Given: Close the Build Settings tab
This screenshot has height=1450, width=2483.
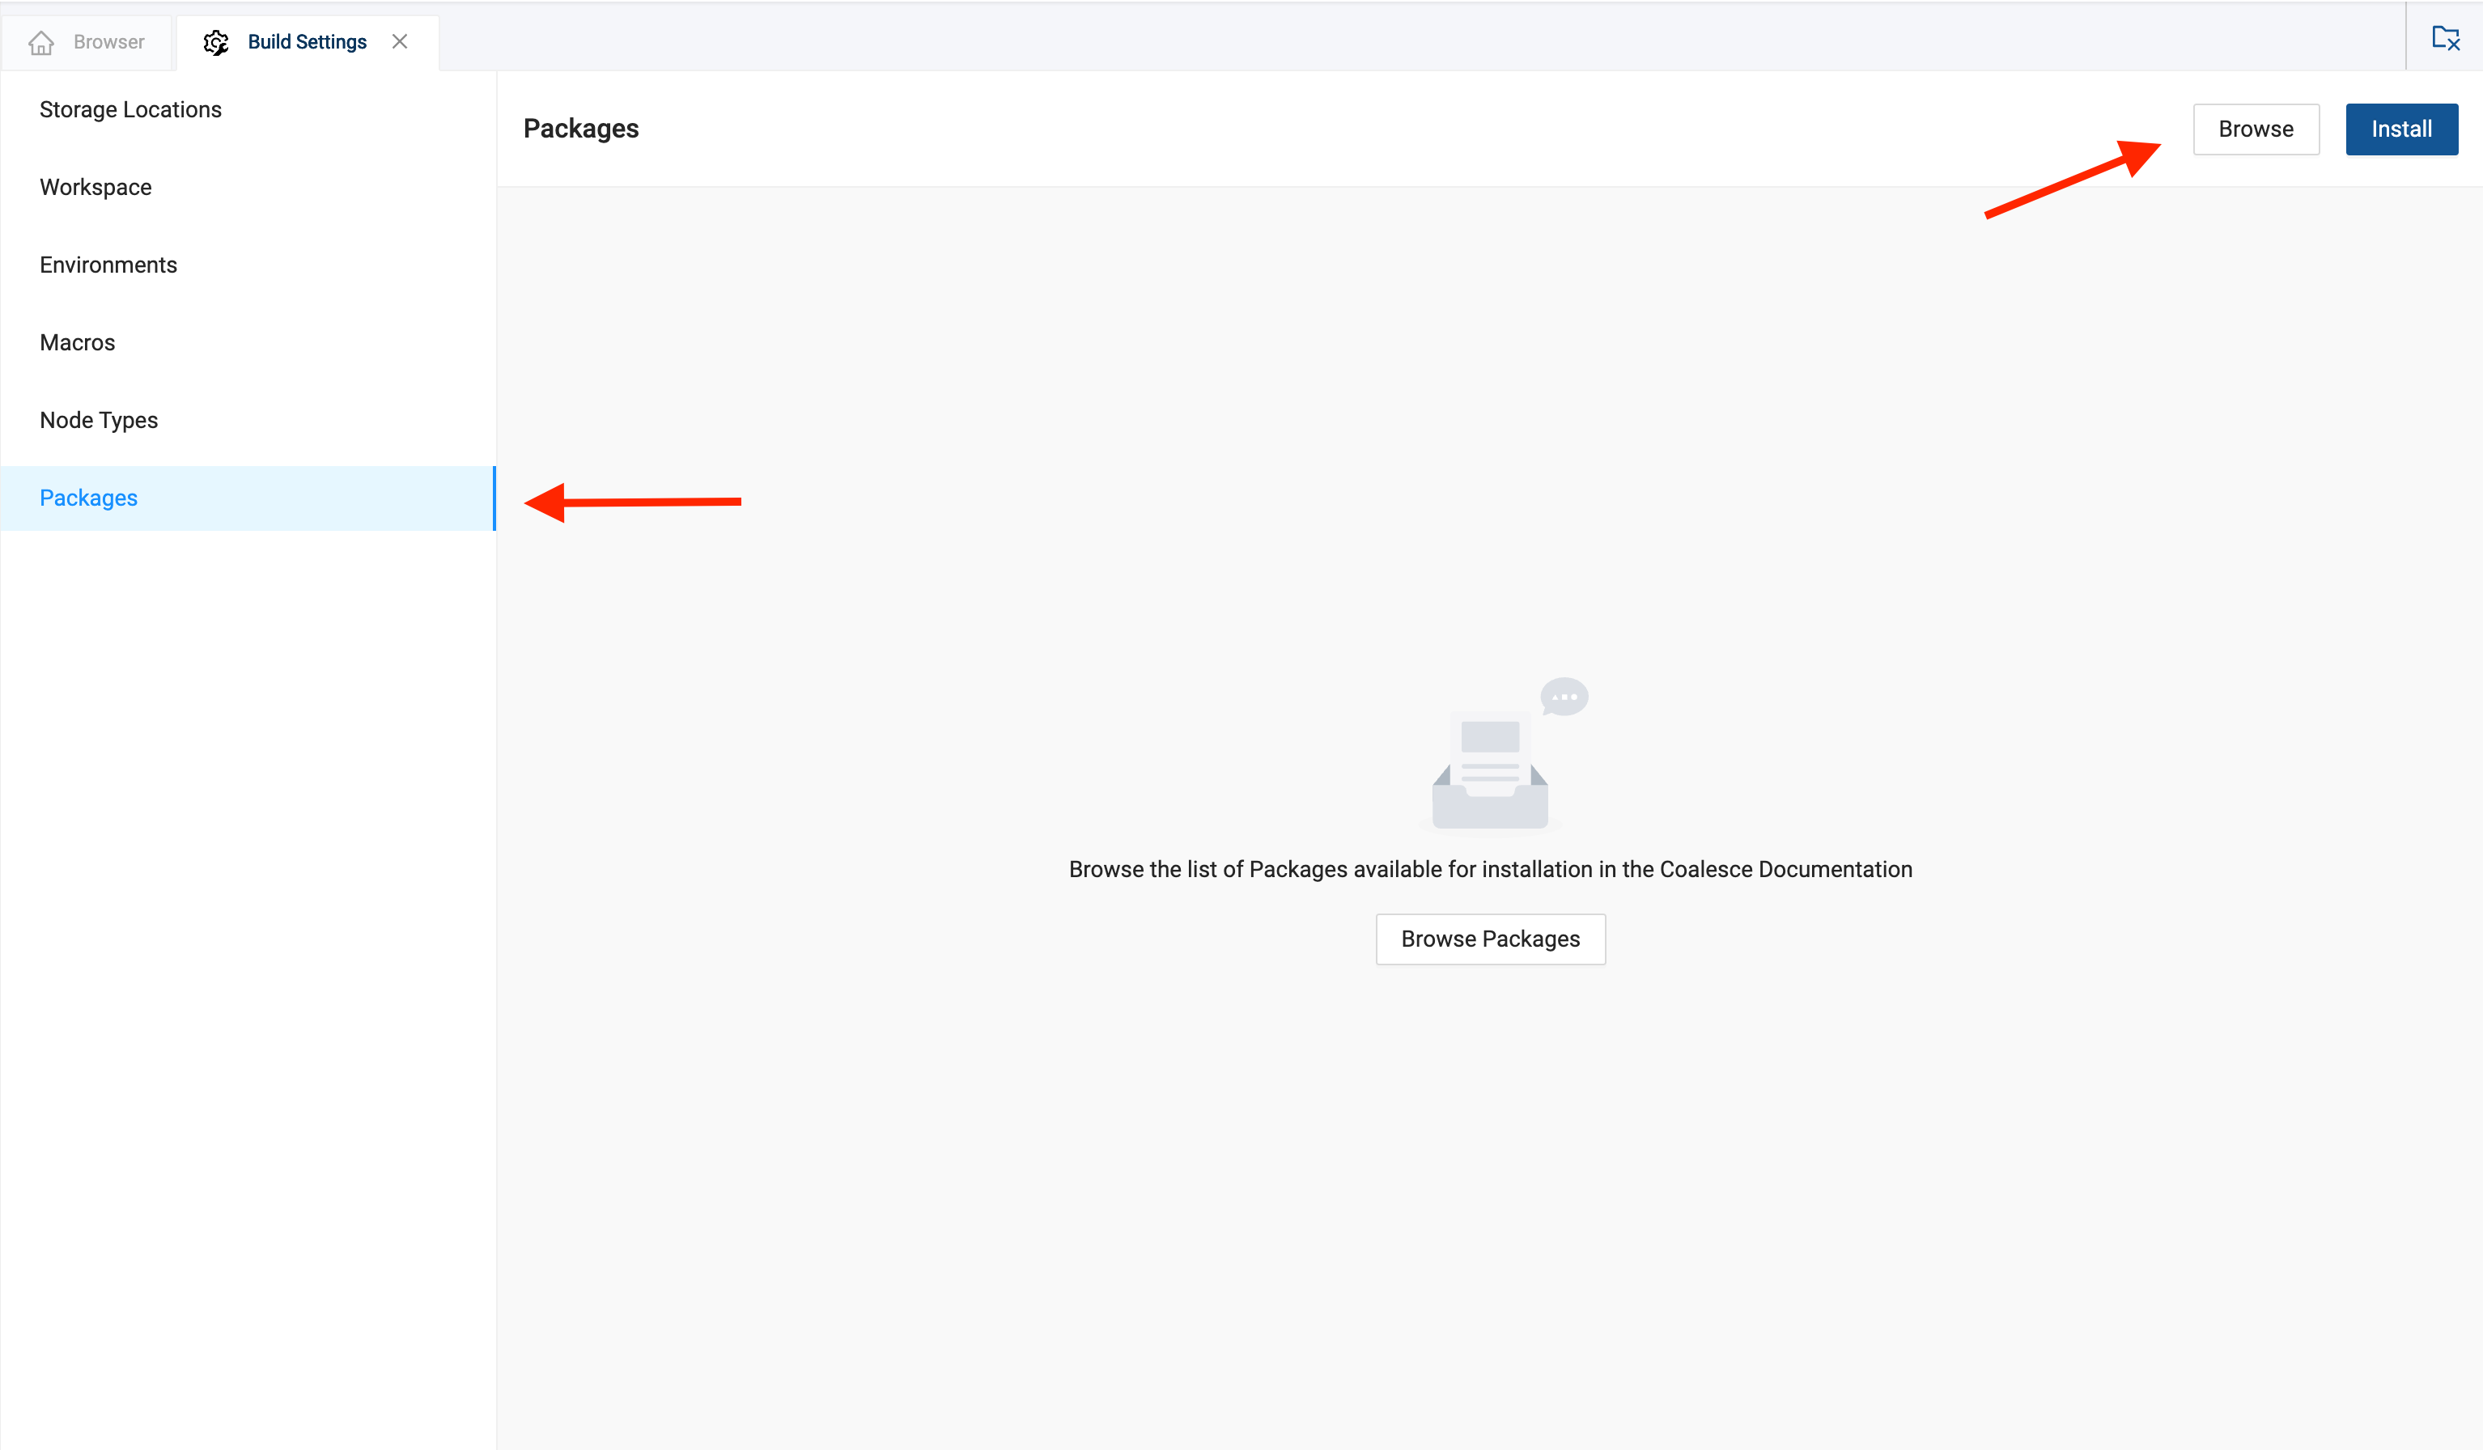Looking at the screenshot, I should (399, 41).
